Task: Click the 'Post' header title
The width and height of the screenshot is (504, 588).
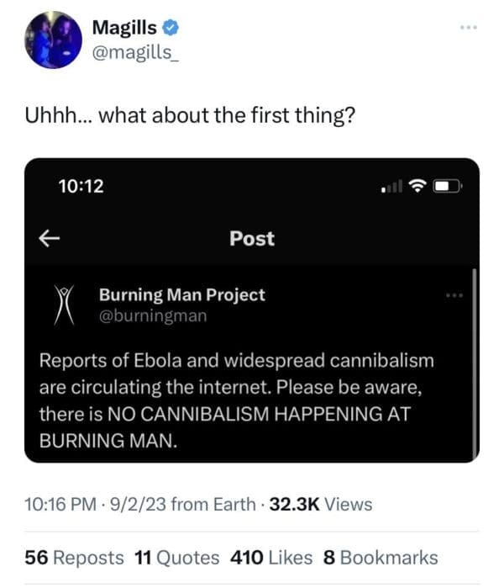Action: 252,238
